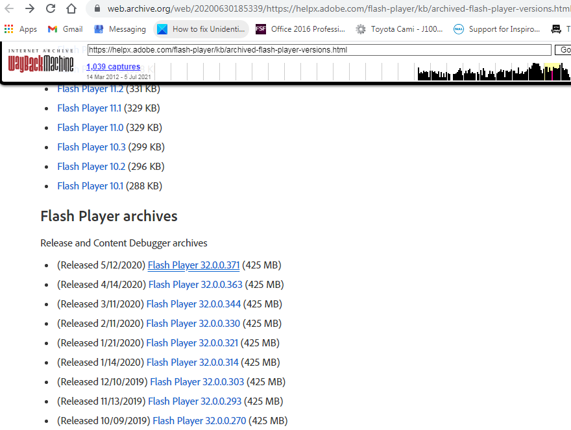This screenshot has width=571, height=430.
Task: Open the How to fix Unidenti... bookmark
Action: [201, 29]
